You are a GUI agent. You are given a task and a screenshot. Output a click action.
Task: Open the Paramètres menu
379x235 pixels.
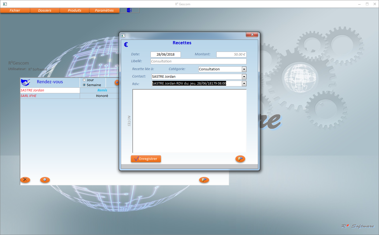click(104, 10)
